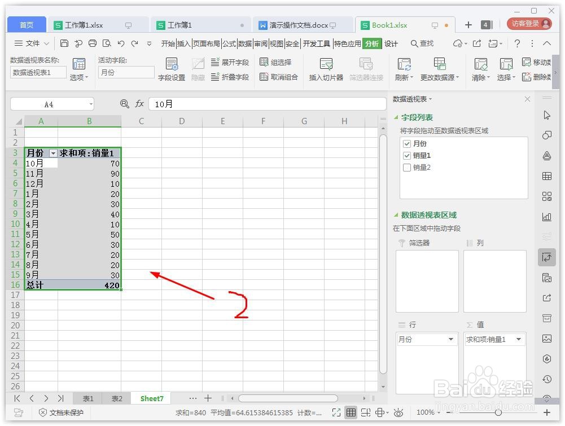Click Group Selection (组选择)
565x426 pixels.
(x=275, y=62)
